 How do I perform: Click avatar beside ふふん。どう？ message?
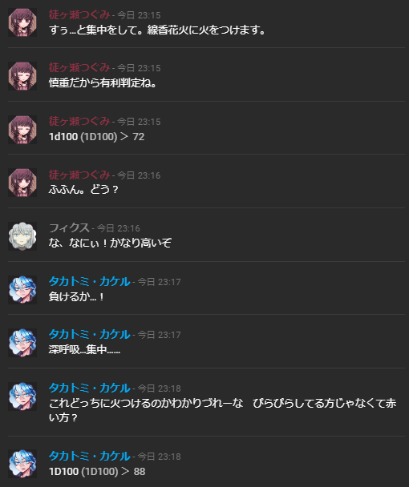point(22,183)
